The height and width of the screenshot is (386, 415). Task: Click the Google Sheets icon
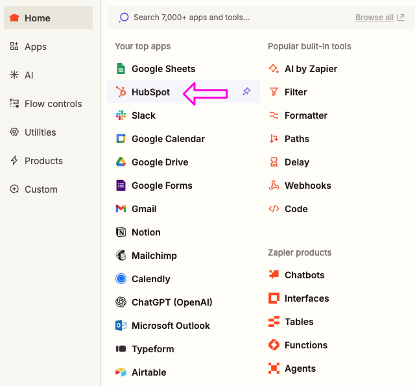pos(121,69)
